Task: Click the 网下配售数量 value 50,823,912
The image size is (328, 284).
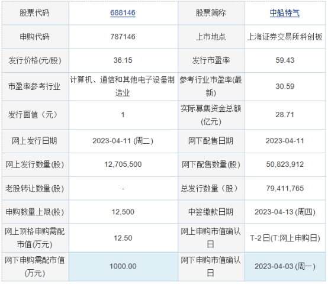Action: 285,164
